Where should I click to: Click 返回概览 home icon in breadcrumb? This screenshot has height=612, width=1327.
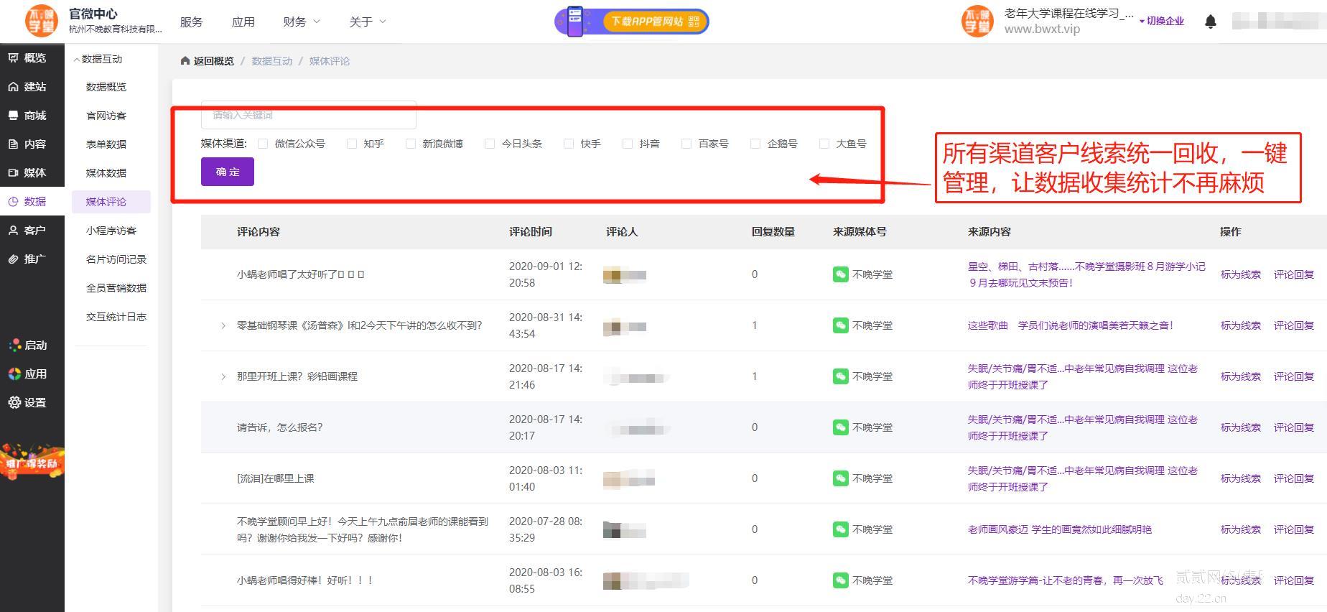coord(185,61)
